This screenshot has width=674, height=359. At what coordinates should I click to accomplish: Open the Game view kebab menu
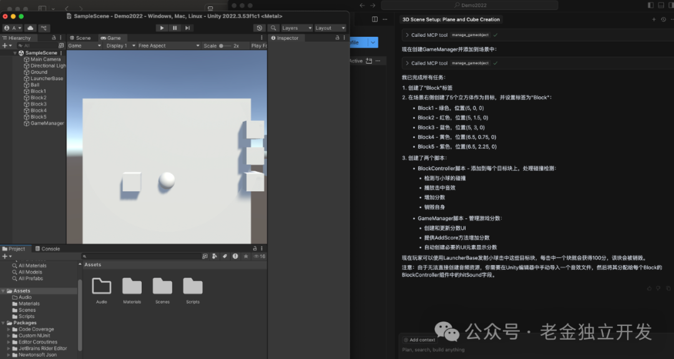261,38
